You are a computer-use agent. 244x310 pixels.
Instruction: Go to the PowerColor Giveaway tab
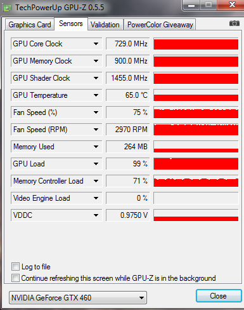160,25
